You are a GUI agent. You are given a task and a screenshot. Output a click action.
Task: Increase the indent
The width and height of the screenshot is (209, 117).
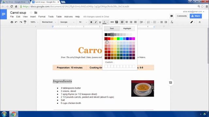tap(166, 22)
